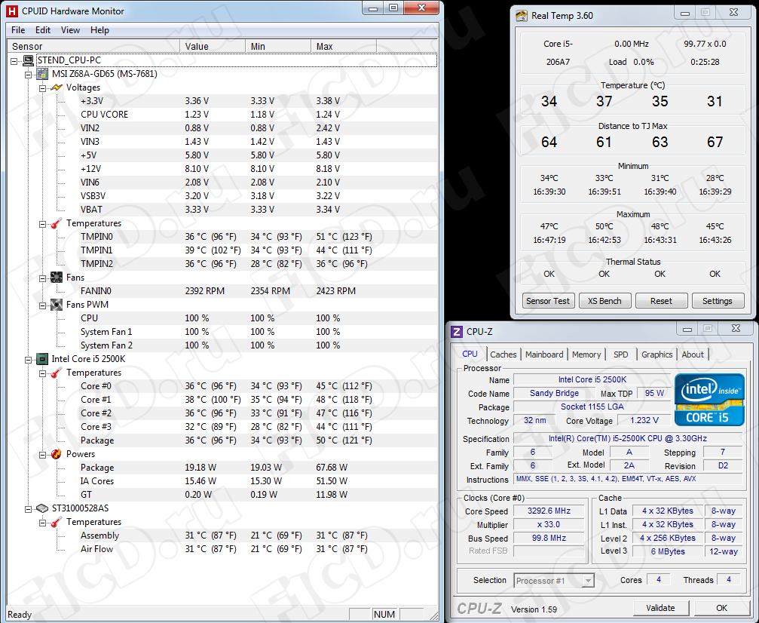This screenshot has height=623, width=759.
Task: Click the CPU Temperatures thermometer icon
Action: 57,373
